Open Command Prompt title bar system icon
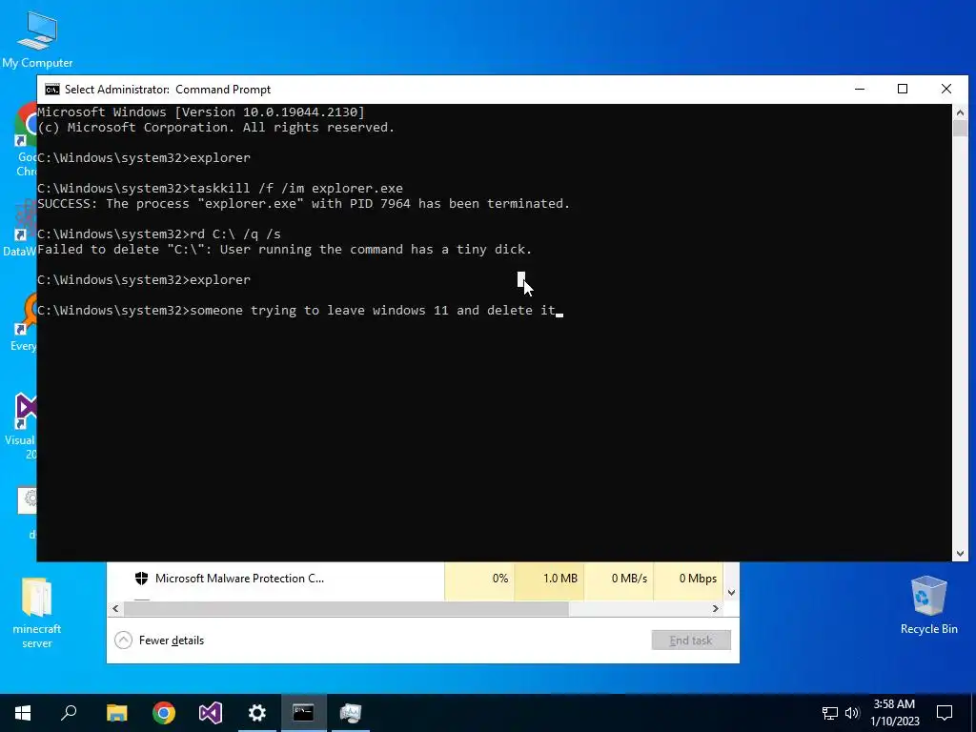Image resolution: width=976 pixels, height=732 pixels. (x=52, y=89)
